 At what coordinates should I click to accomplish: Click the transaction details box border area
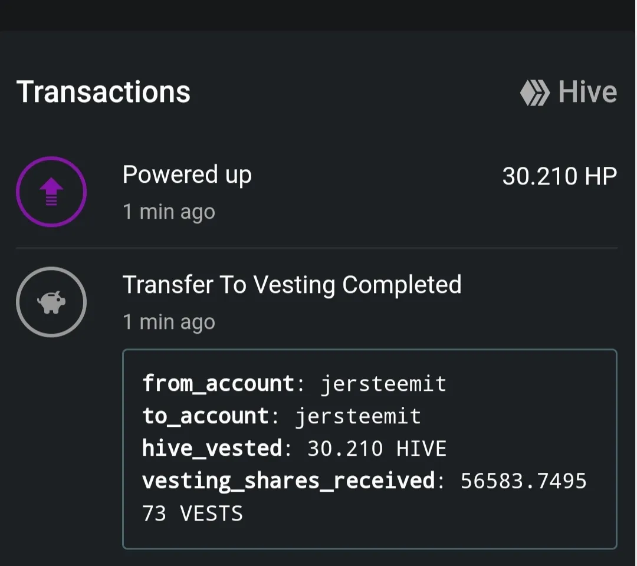[x=370, y=449]
